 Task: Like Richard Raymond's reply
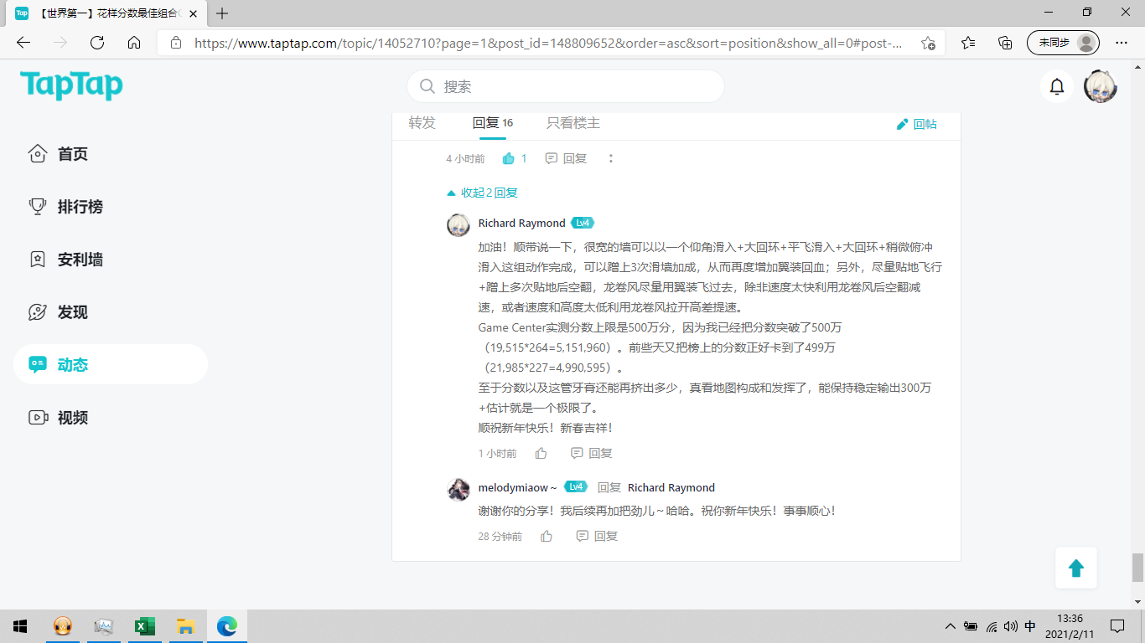click(x=541, y=453)
